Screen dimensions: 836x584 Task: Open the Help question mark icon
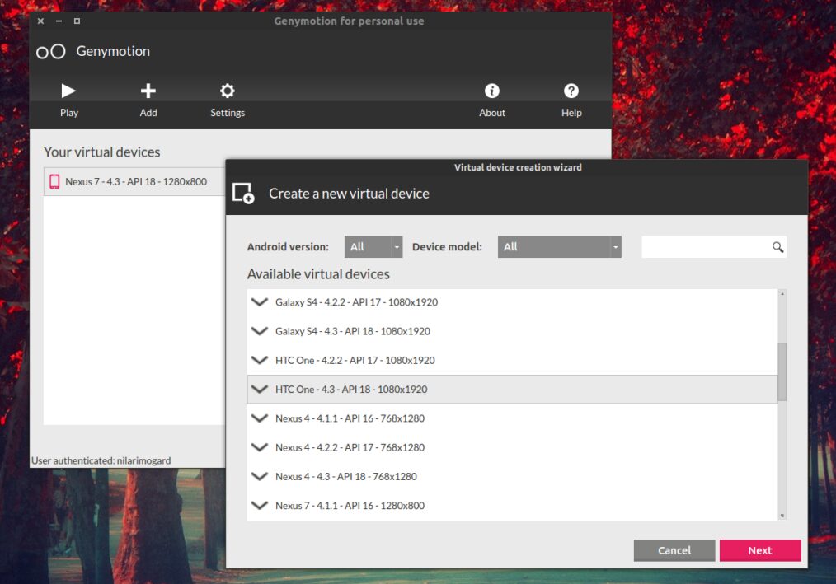point(571,91)
